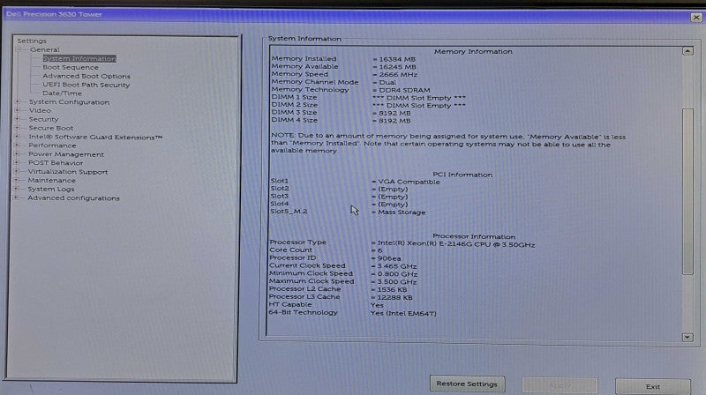
Task: Select the System Logs label
Action: [x=51, y=189]
